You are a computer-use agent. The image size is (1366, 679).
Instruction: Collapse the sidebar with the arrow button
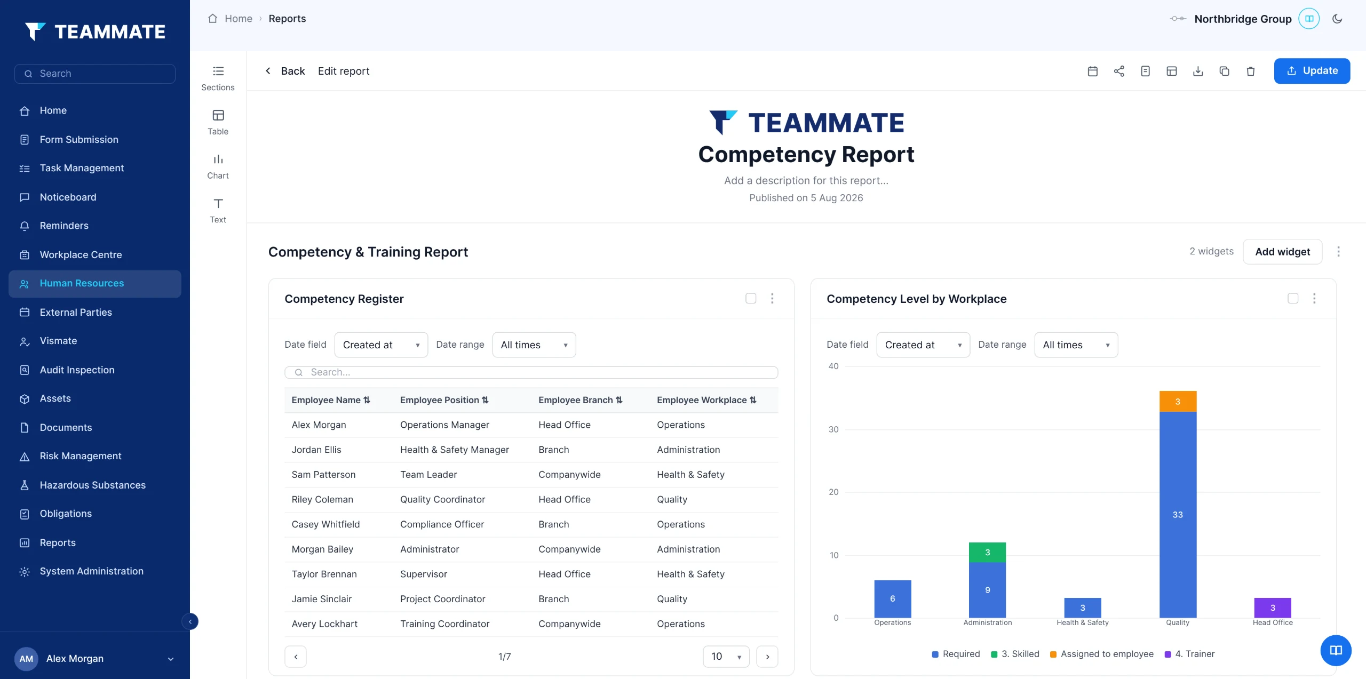pos(190,621)
